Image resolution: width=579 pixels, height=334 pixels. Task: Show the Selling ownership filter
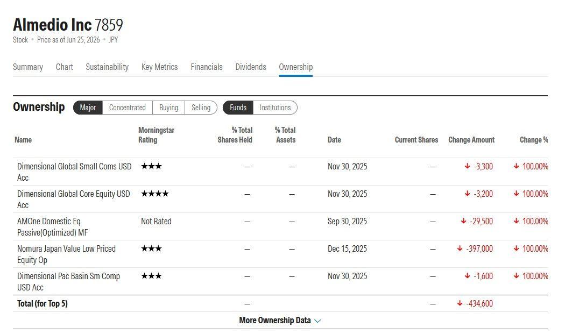coord(201,108)
